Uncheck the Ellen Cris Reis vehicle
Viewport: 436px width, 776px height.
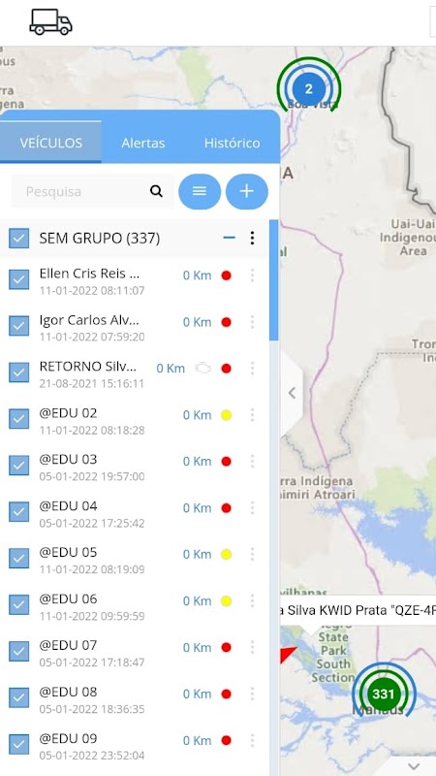point(18,279)
